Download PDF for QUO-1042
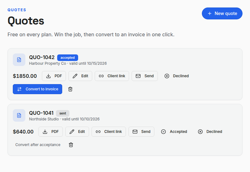Viewport: 250px width, 172px height. pyautogui.click(x=54, y=76)
